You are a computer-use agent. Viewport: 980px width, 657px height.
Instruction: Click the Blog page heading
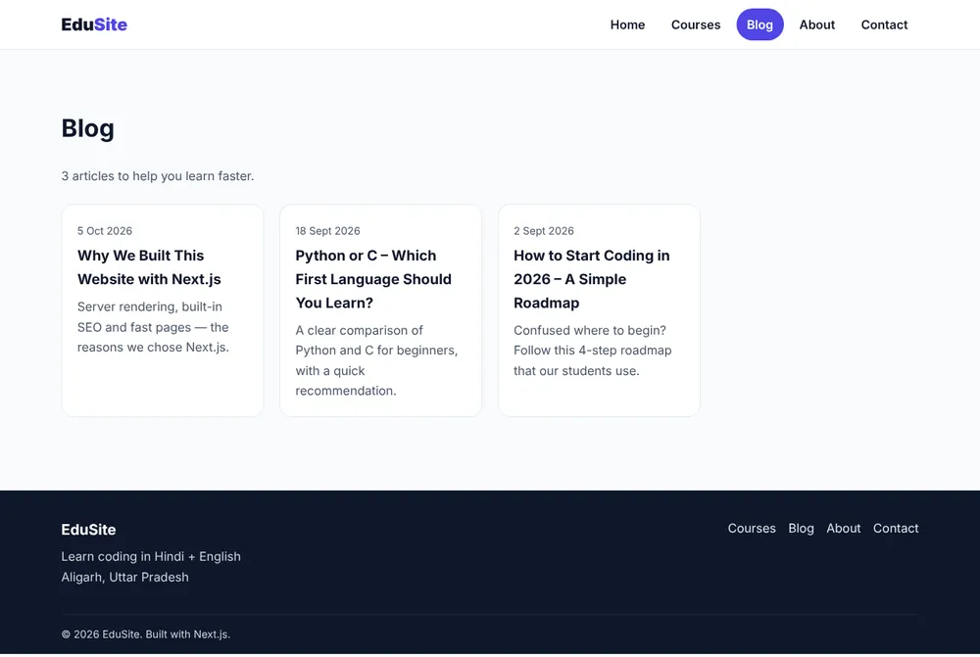pyautogui.click(x=87, y=128)
